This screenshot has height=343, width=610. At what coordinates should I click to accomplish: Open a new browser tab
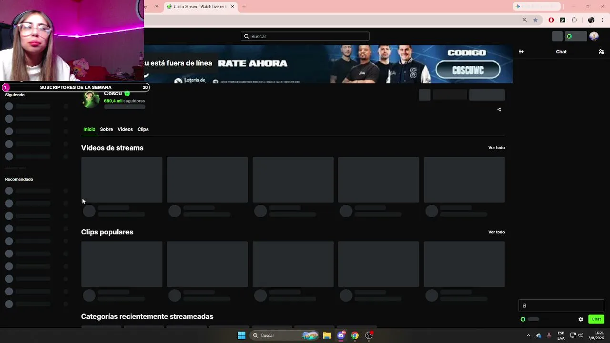pos(244,7)
